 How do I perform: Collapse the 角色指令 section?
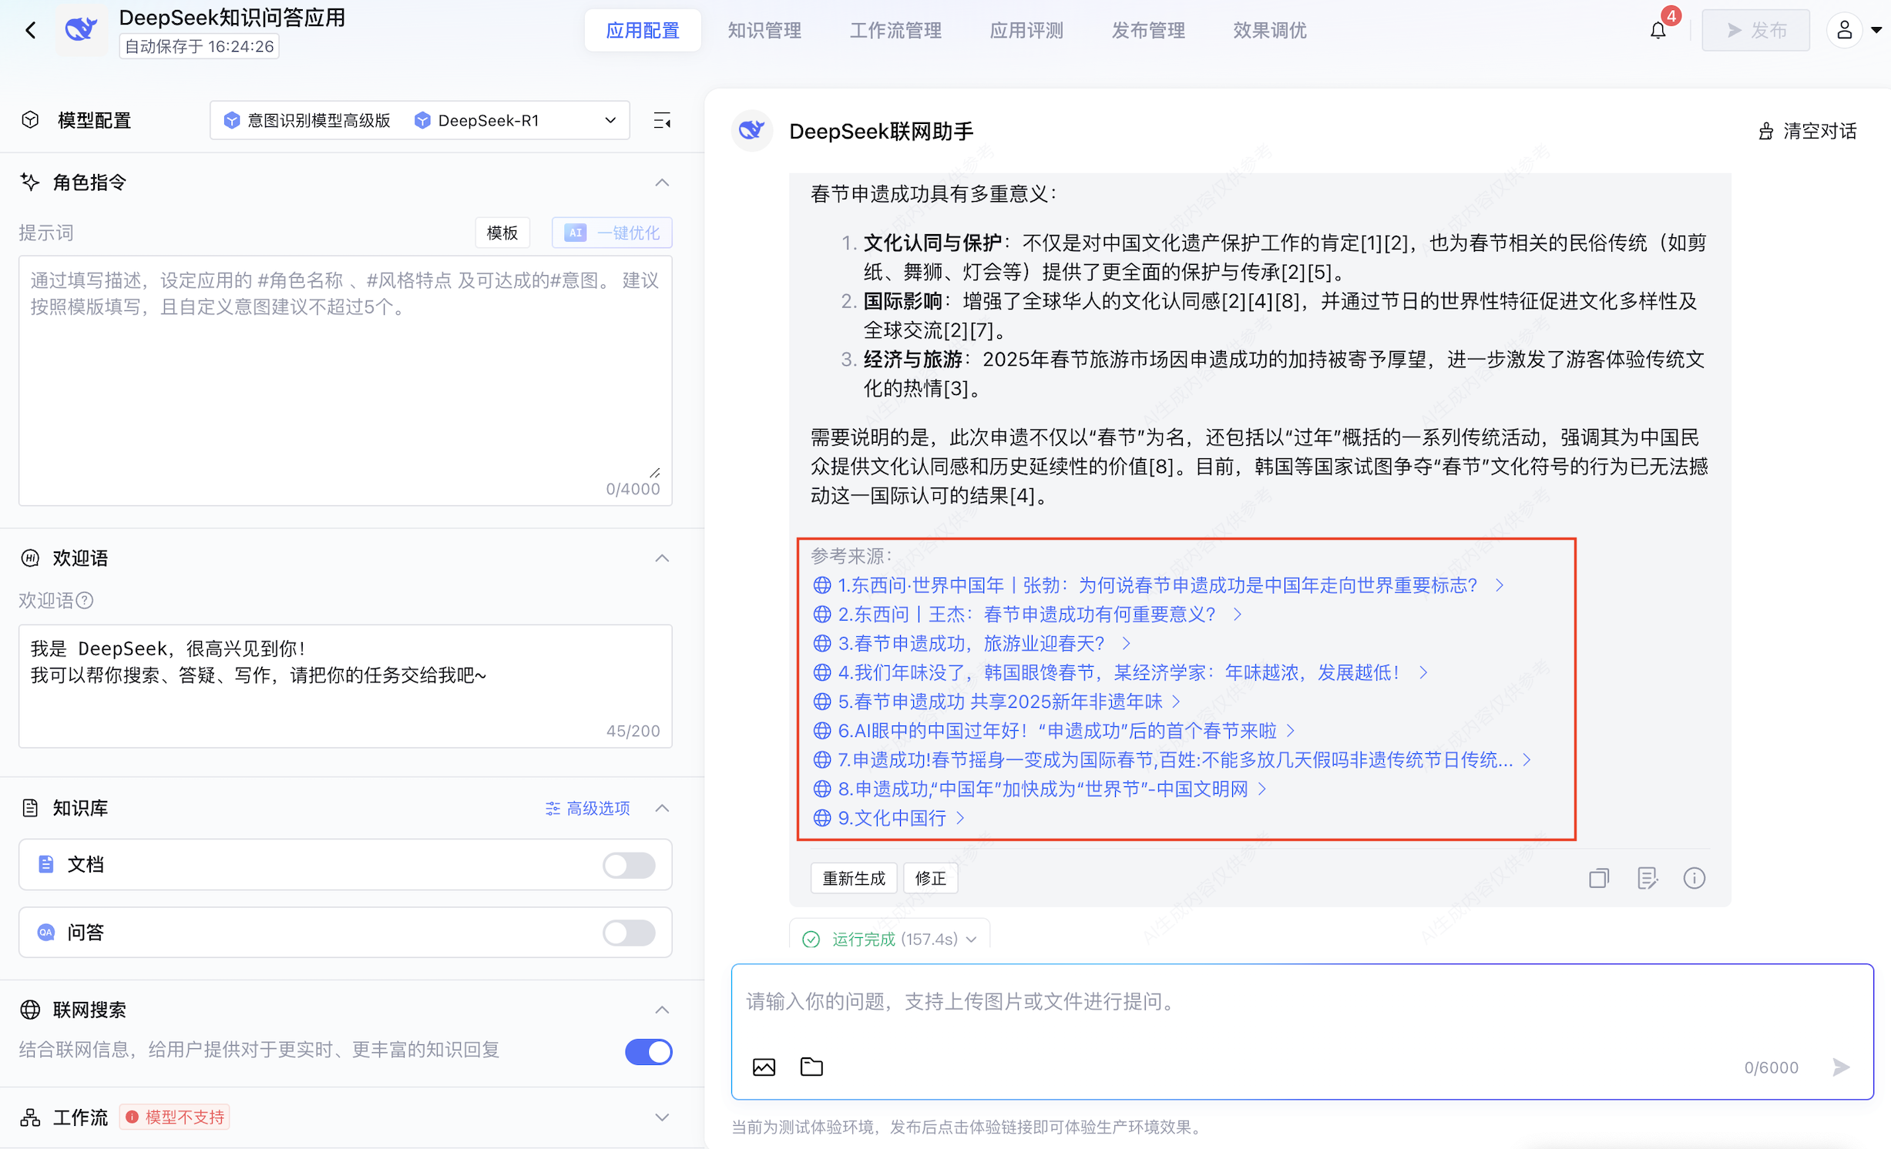point(662,182)
